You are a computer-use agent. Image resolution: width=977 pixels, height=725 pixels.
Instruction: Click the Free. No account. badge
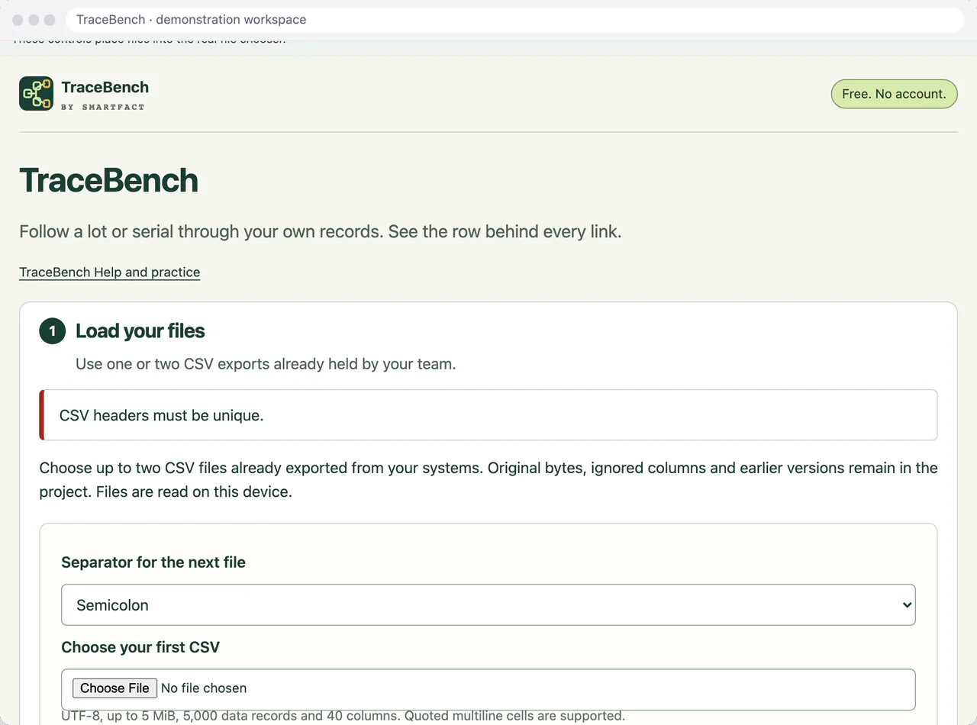894,94
